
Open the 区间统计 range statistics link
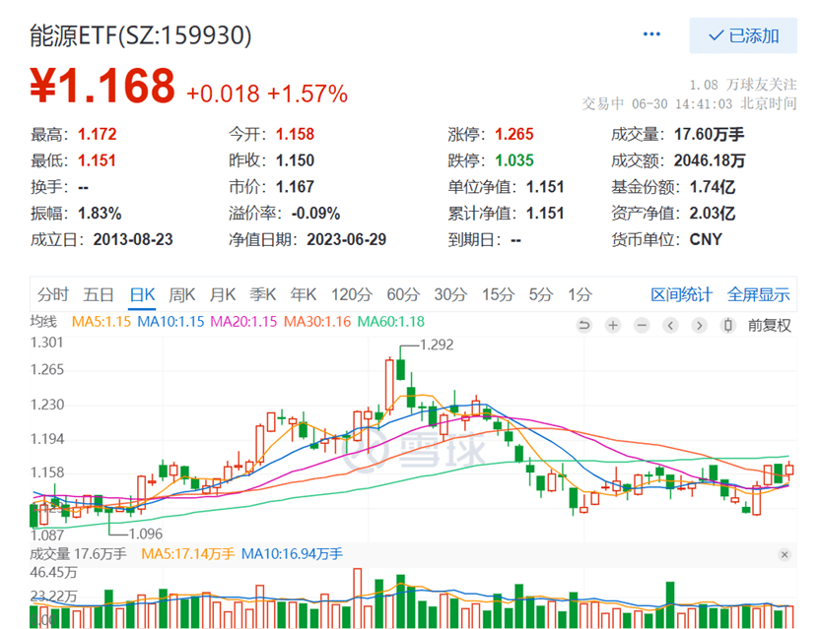tap(681, 294)
